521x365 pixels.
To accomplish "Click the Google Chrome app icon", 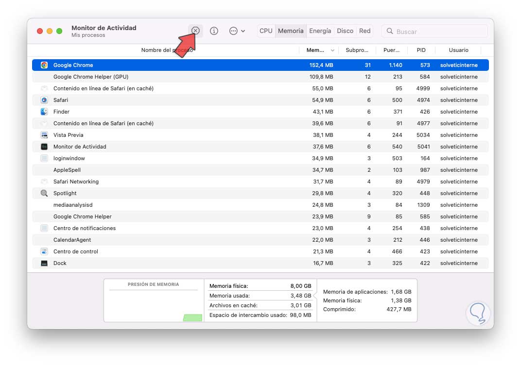I will pyautogui.click(x=44, y=65).
